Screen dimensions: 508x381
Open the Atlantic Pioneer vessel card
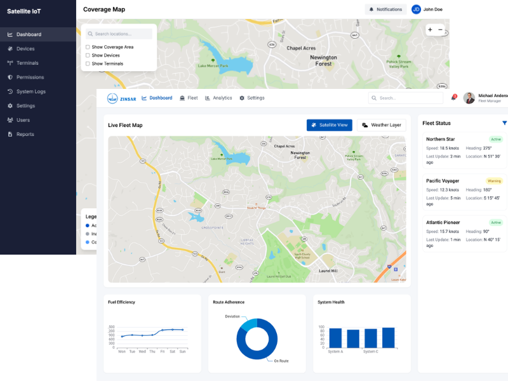[465, 234]
